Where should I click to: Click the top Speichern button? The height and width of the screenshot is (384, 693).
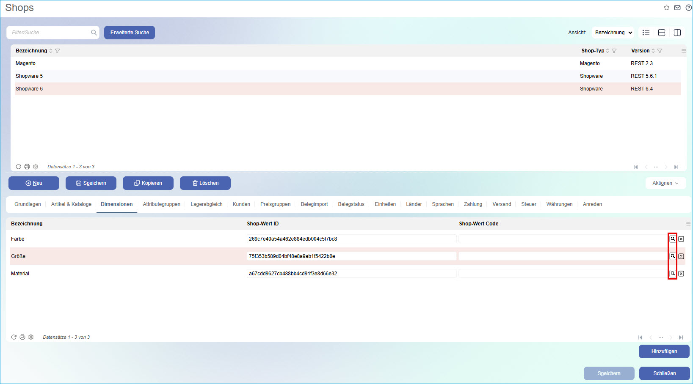click(x=91, y=183)
